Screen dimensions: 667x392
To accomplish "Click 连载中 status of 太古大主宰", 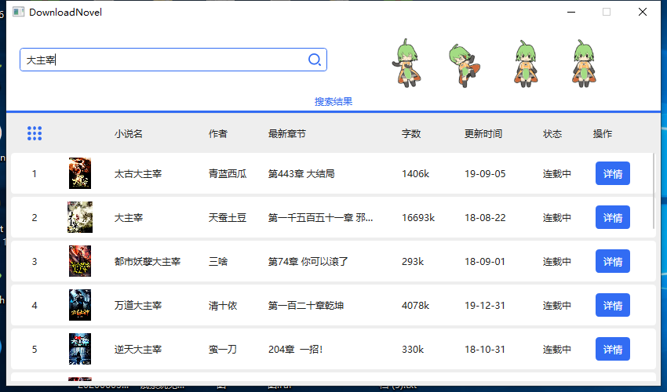I will pos(557,174).
